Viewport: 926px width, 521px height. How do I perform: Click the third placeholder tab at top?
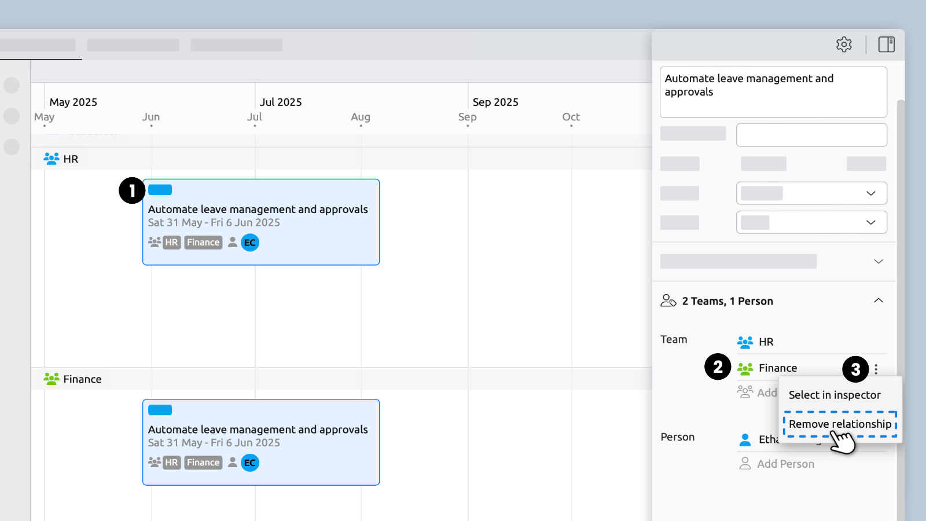(237, 45)
